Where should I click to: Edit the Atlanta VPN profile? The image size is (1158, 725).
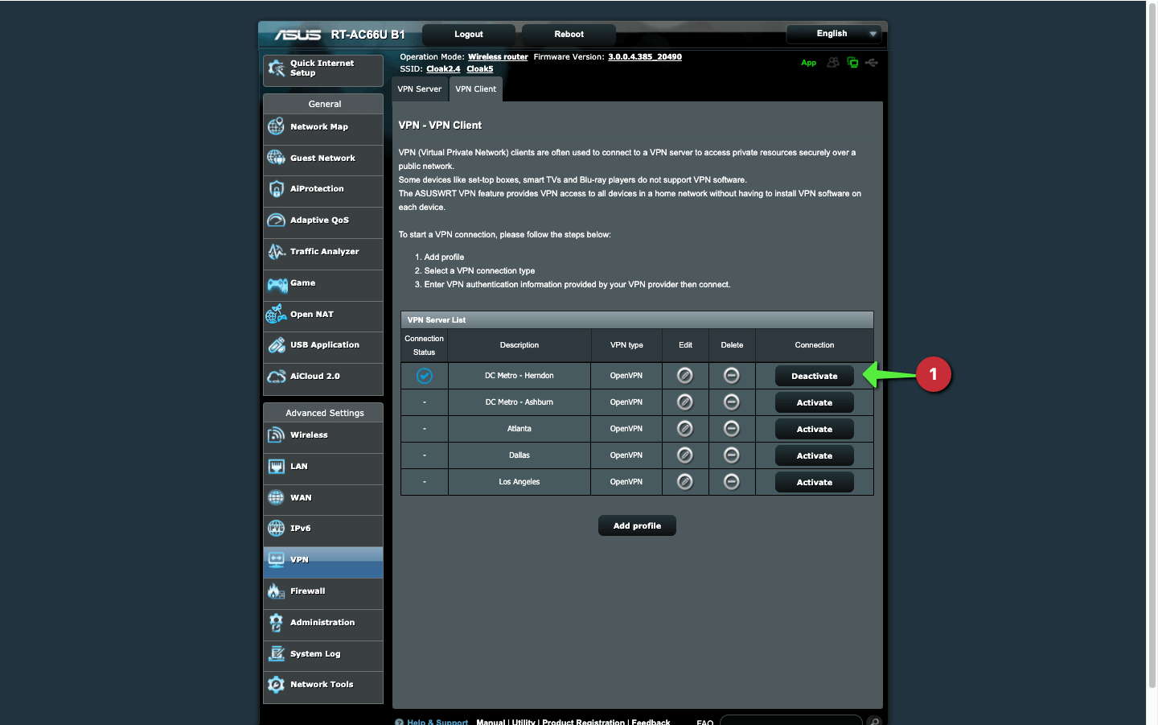pos(685,429)
